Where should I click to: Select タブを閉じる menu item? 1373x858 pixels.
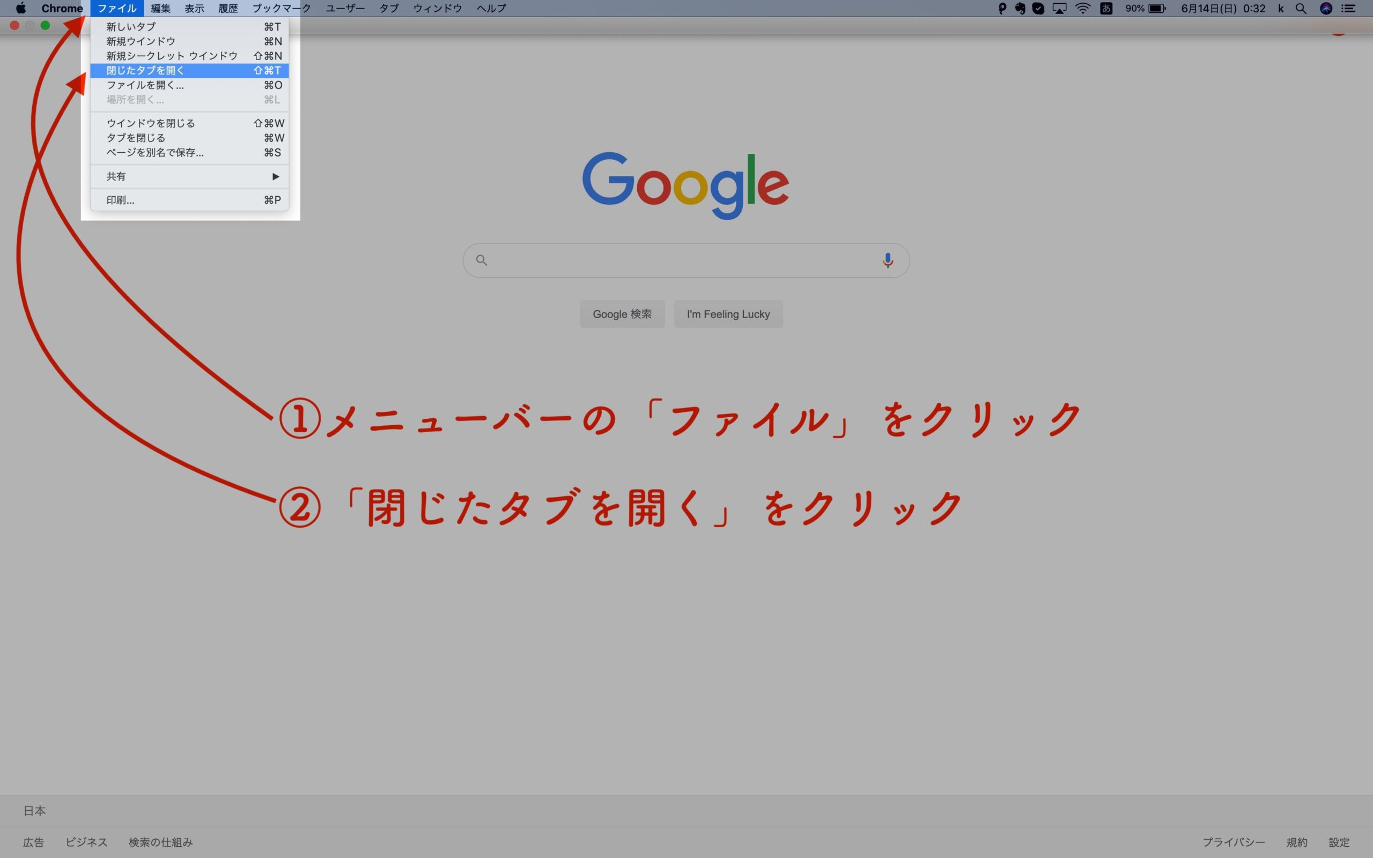[189, 138]
